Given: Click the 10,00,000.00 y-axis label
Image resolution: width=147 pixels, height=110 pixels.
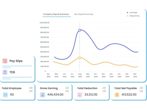Looking at the screenshot, I should tap(44, 23).
